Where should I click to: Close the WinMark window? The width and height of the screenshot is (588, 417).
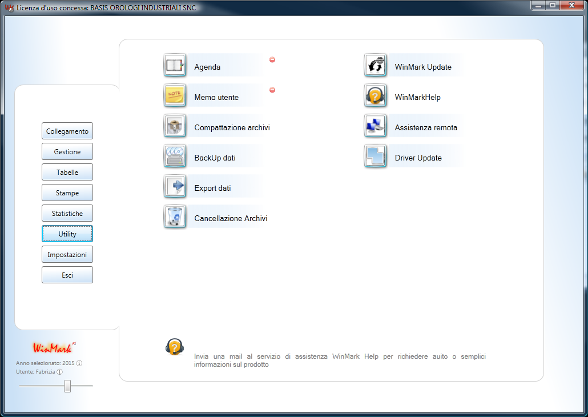pyautogui.click(x=572, y=6)
